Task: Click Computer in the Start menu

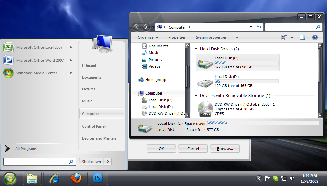Action: [x=102, y=114]
